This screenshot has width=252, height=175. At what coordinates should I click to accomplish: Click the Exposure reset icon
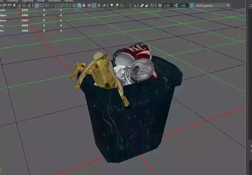click(160, 6)
